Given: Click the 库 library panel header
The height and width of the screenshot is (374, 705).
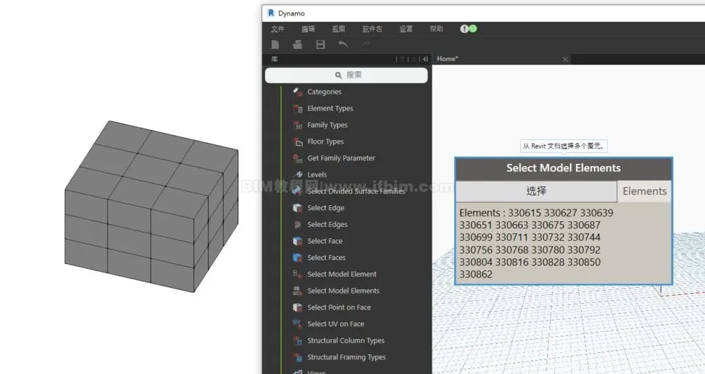Looking at the screenshot, I should click(x=275, y=59).
